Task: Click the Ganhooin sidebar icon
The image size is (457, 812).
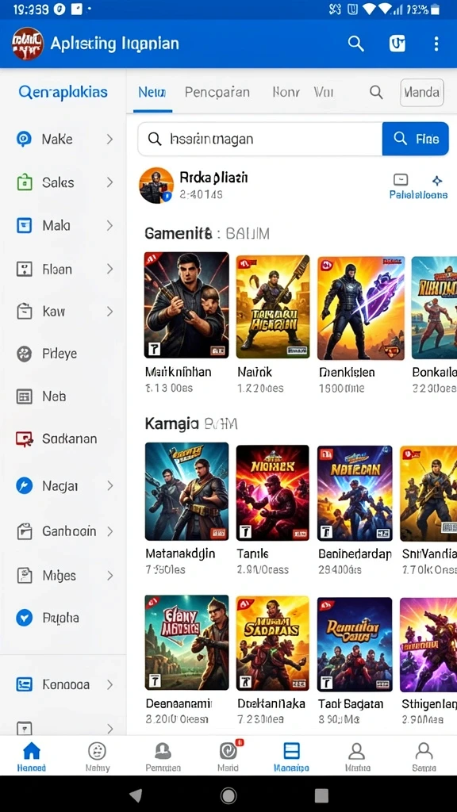Action: [25, 531]
